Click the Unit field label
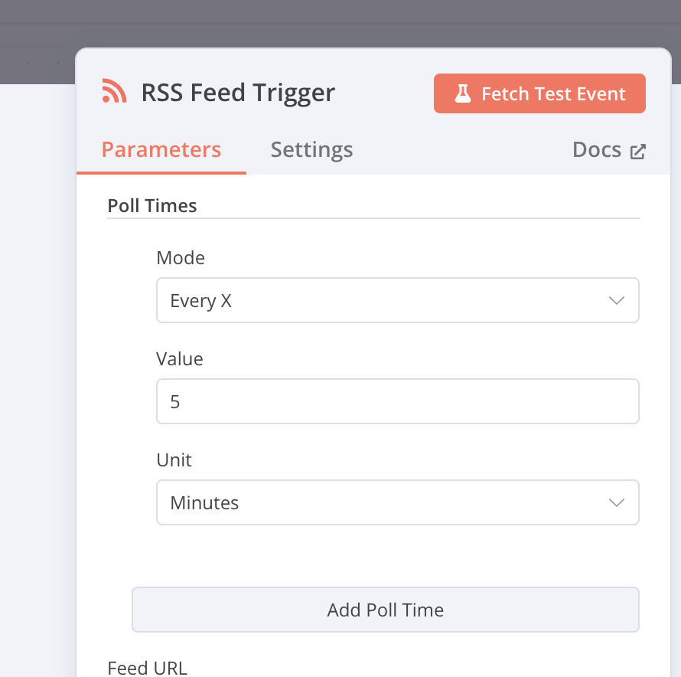The width and height of the screenshot is (681, 677). coord(174,460)
